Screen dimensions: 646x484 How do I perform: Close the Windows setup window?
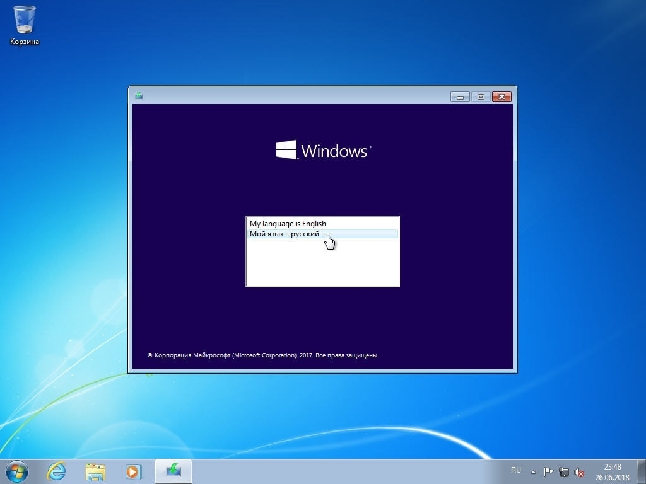(502, 96)
